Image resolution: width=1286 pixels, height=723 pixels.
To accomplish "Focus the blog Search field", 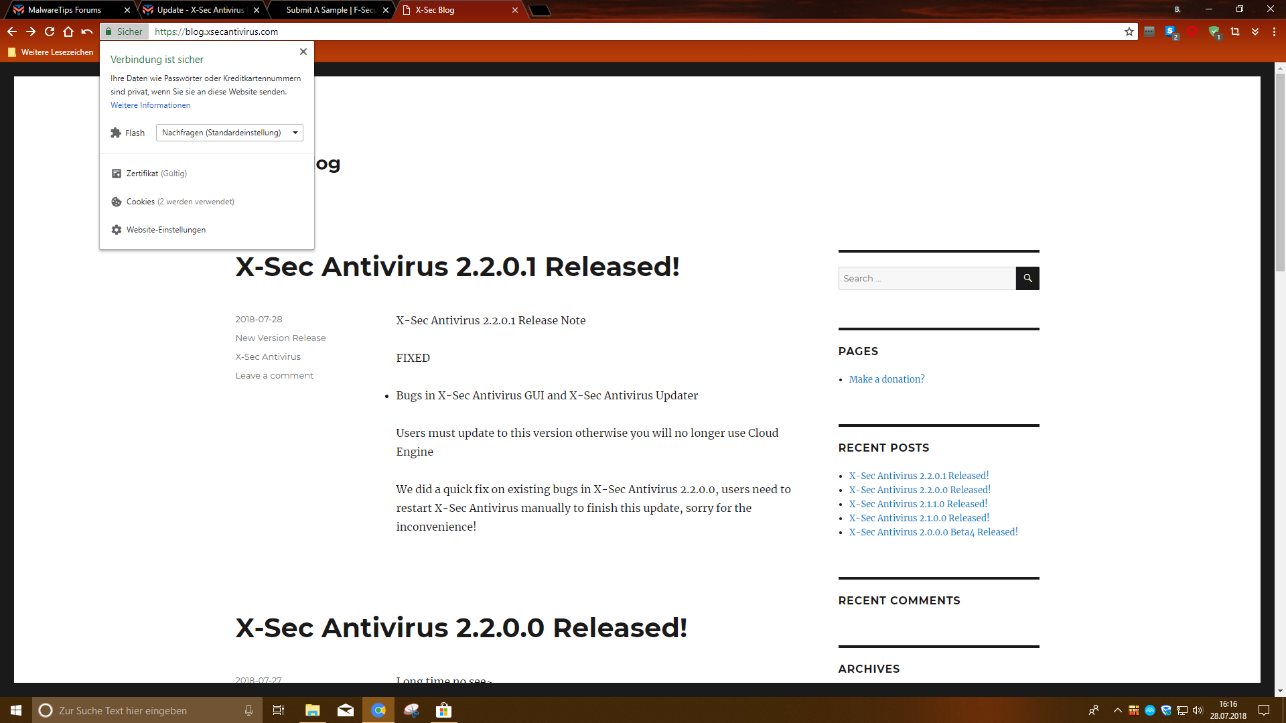I will point(927,279).
